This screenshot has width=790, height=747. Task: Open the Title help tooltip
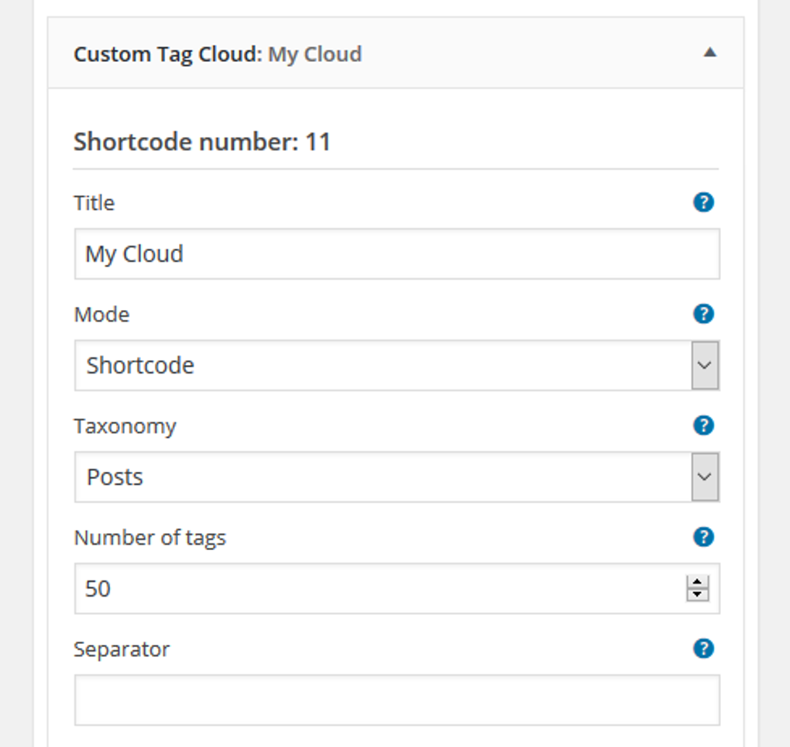pyautogui.click(x=703, y=202)
